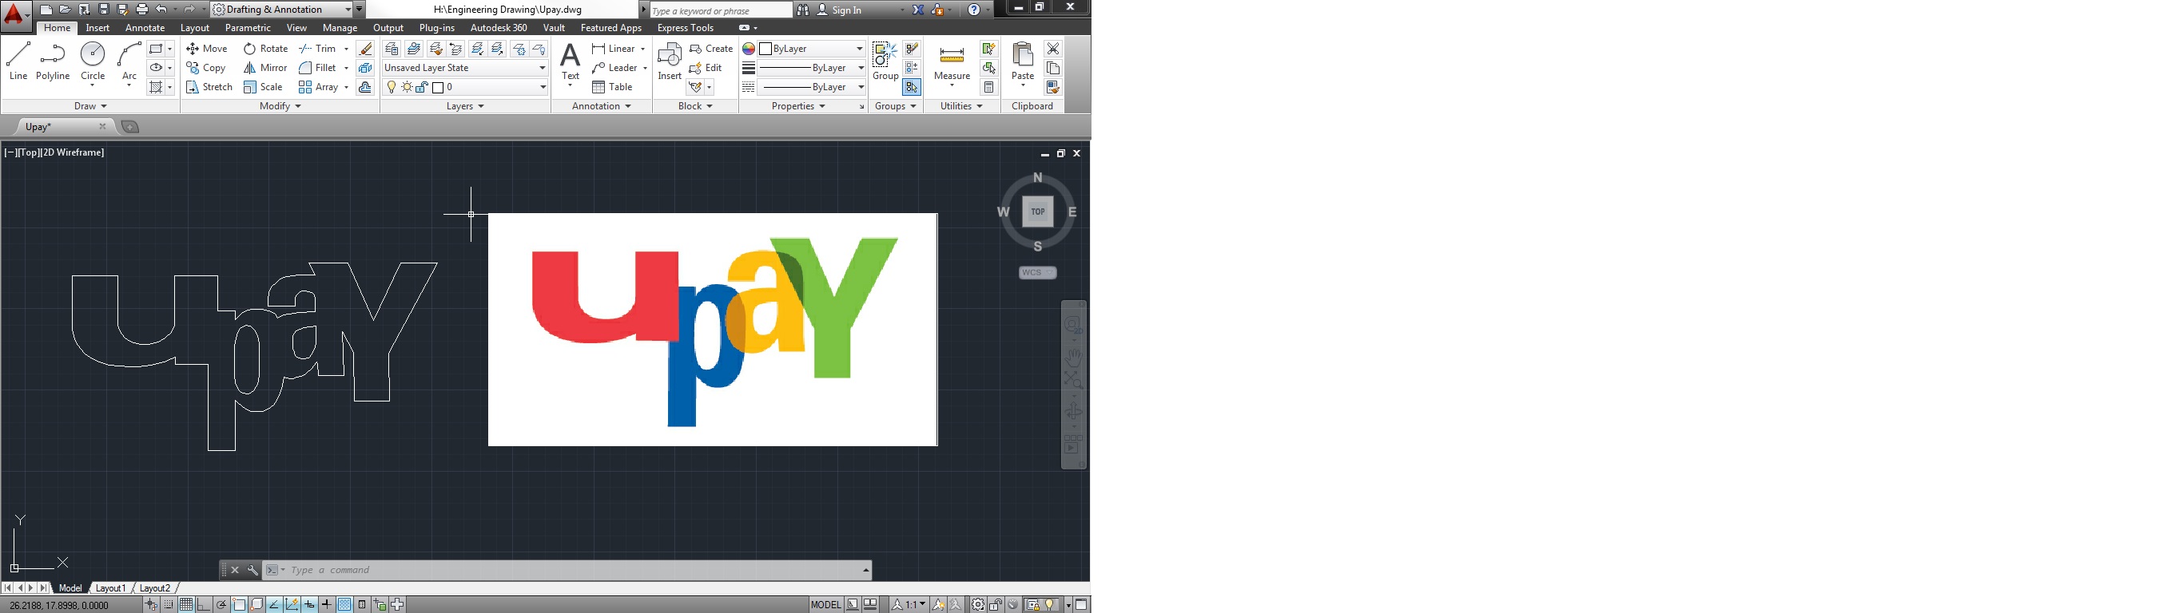Open the Quick Calculator icon

(989, 87)
